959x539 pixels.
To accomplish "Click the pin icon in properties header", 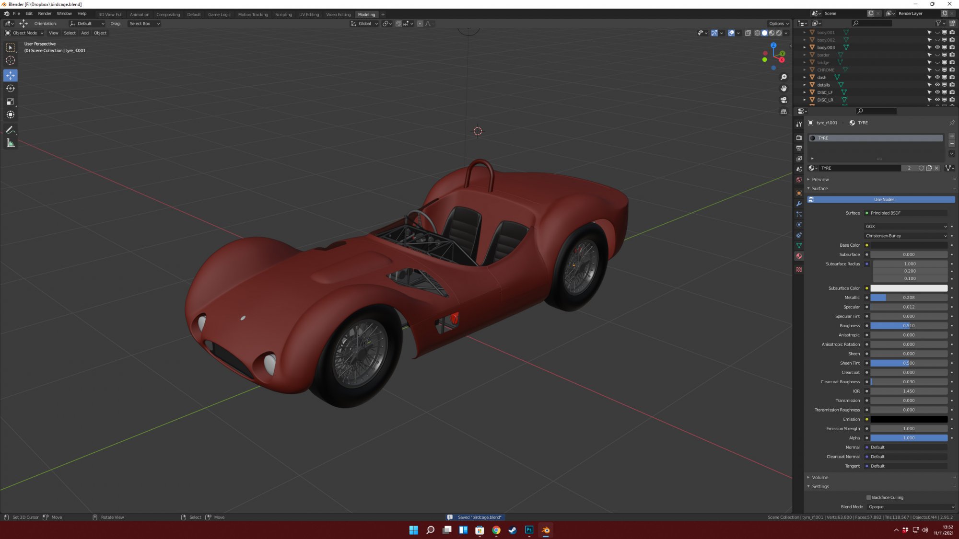I will tap(952, 123).
